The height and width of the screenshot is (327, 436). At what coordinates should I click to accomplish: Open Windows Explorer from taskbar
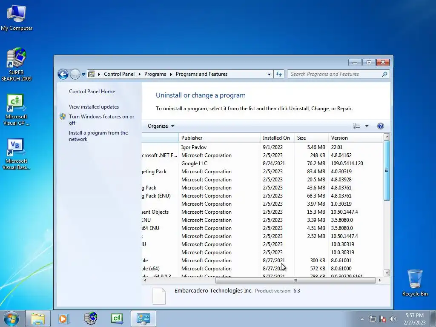point(38,318)
